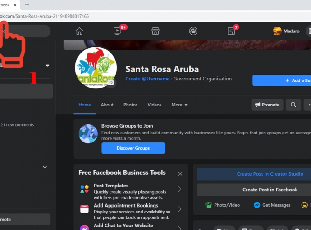Click the Add a Button button
This screenshot has height=230, width=311.
click(282, 80)
